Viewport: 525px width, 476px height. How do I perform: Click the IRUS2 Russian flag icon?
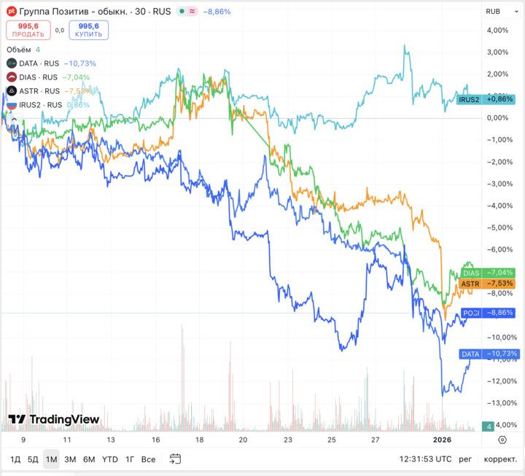pyautogui.click(x=11, y=105)
